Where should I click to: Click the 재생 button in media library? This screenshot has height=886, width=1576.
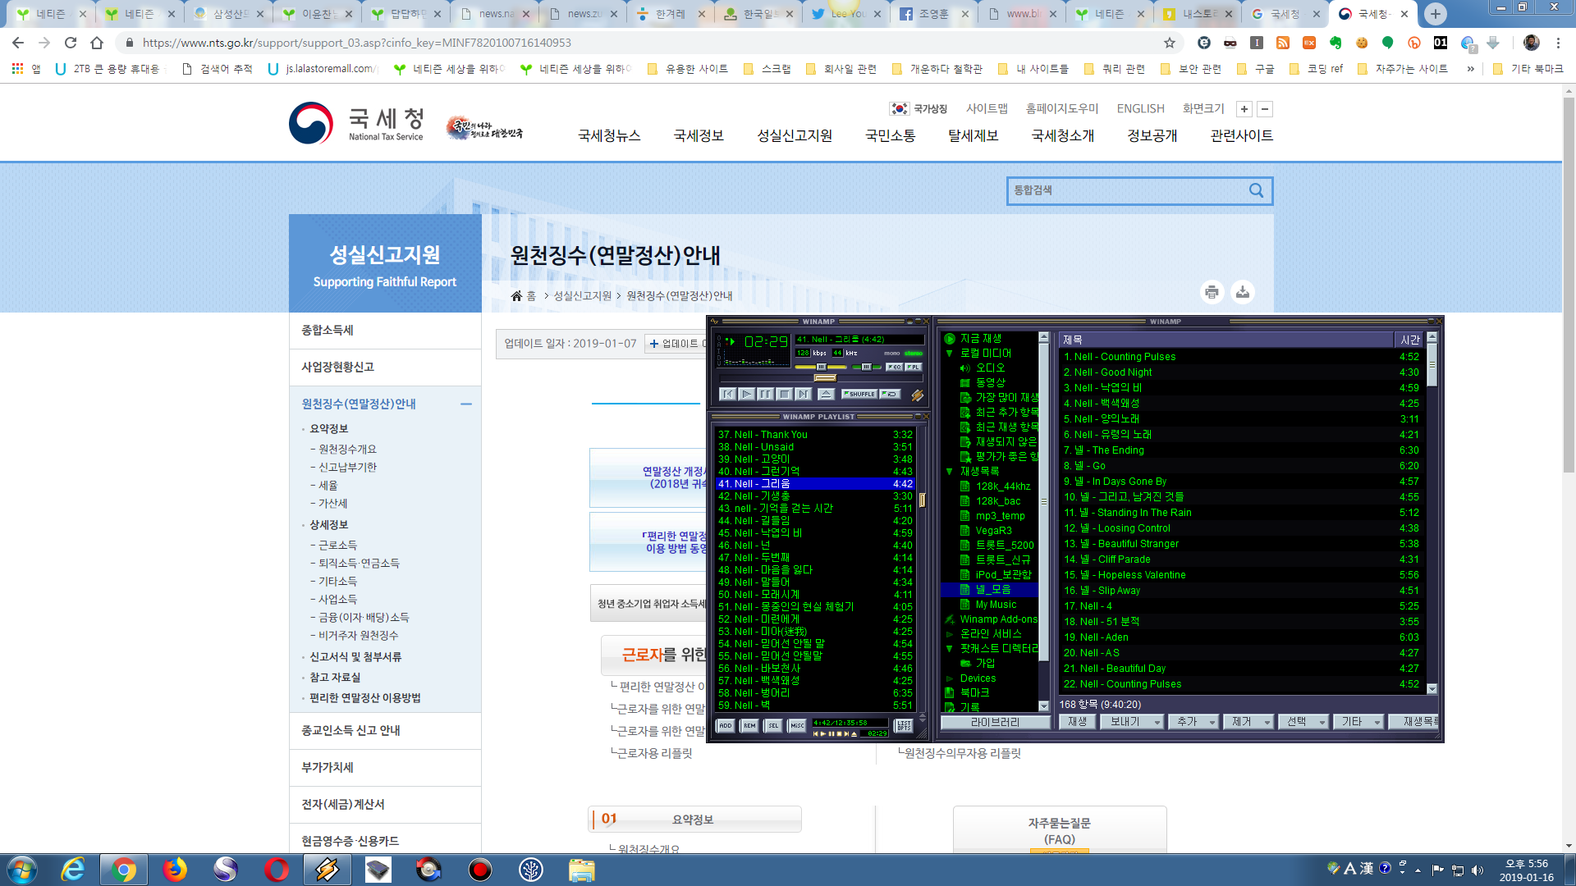(x=1077, y=722)
